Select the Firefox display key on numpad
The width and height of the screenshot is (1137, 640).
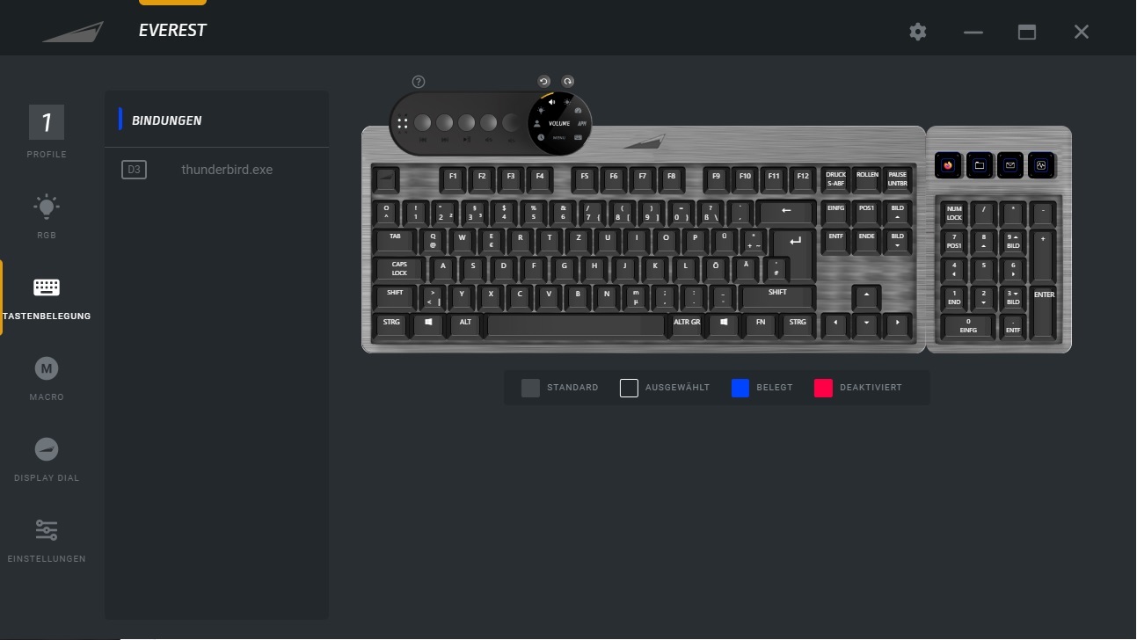949,164
